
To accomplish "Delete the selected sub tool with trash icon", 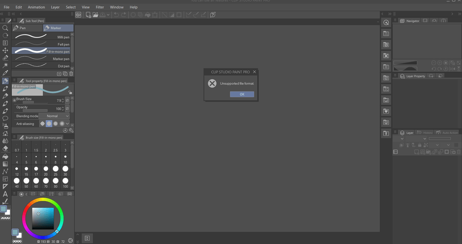I will 71,74.
